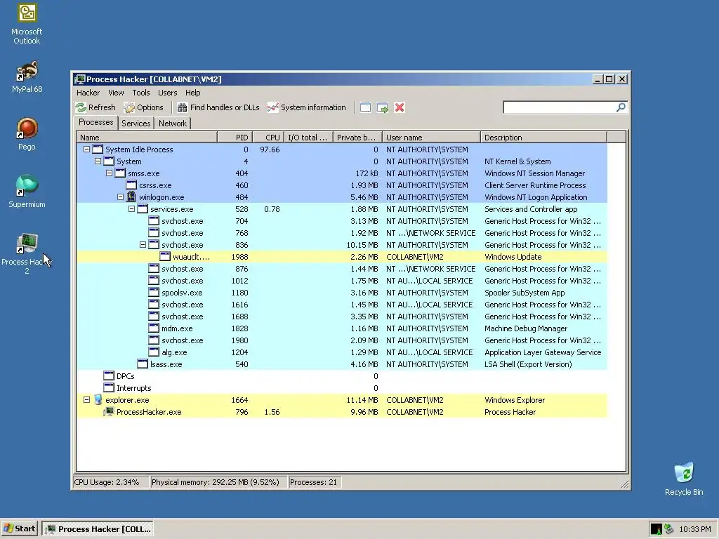Click the csrss.exe process icon
The width and height of the screenshot is (719, 539).
click(131, 185)
